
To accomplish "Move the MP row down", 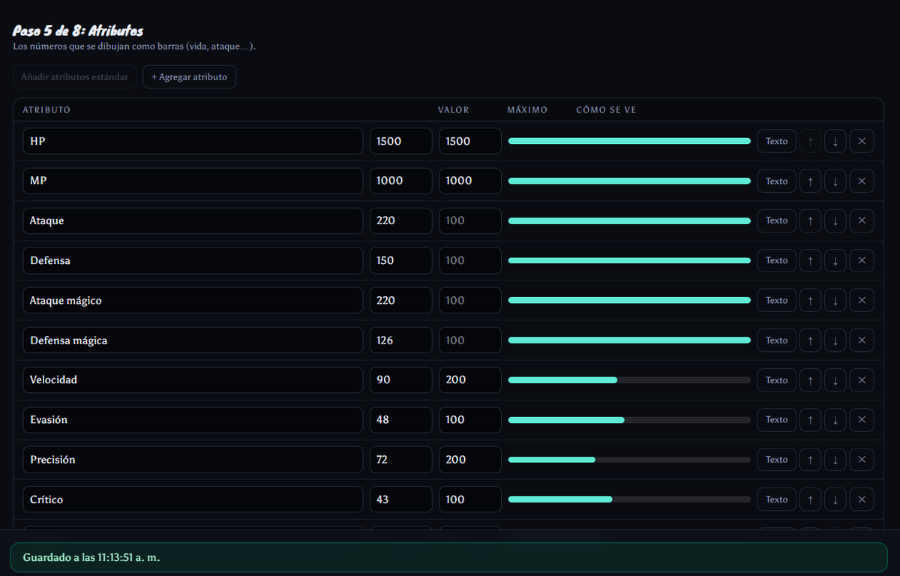I will coord(835,181).
